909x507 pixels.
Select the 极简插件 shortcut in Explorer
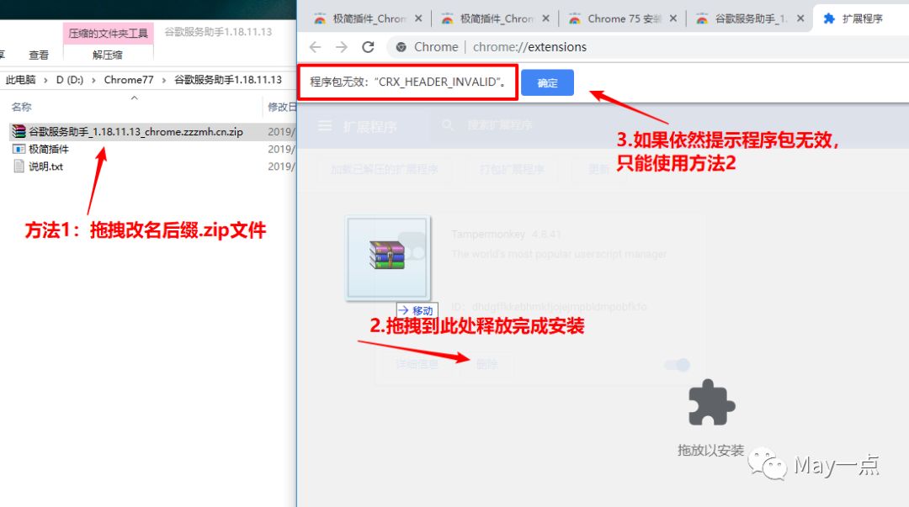coord(49,149)
